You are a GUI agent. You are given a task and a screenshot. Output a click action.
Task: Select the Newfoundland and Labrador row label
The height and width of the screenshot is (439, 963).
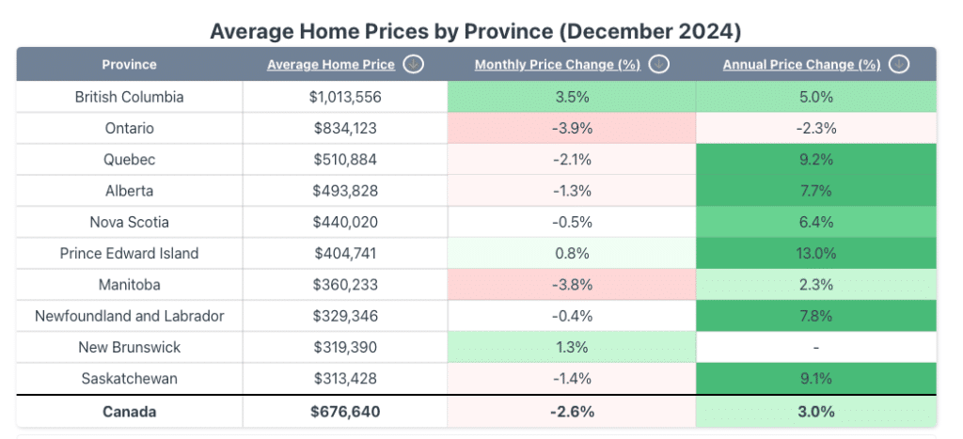(x=130, y=316)
